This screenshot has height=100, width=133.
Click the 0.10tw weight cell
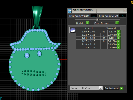click(x=112, y=38)
